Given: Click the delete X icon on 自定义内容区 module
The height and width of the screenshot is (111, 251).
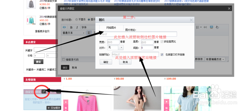Looking at the screenshot, I should (58, 91).
